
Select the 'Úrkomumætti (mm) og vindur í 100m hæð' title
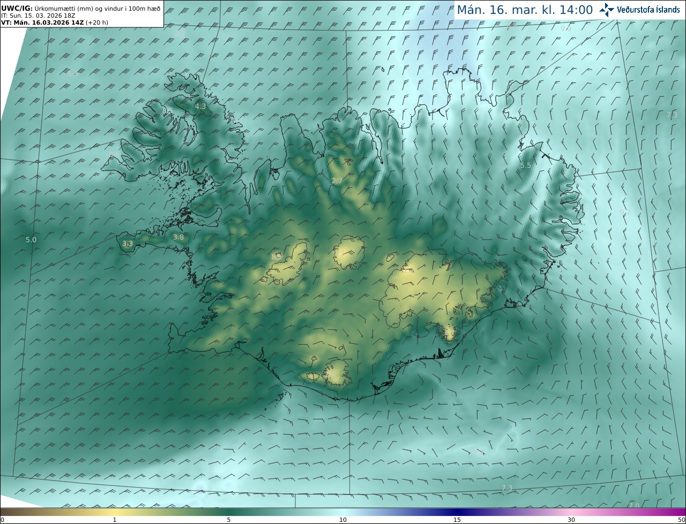click(98, 9)
